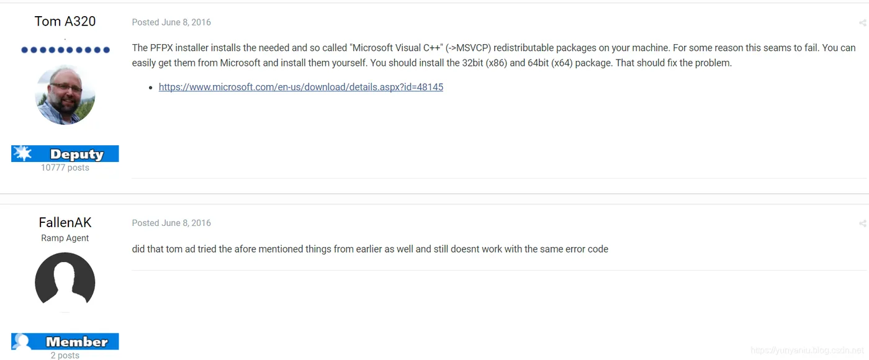Open the Microsoft download details link
Screen dimensions: 869x360
coord(301,87)
